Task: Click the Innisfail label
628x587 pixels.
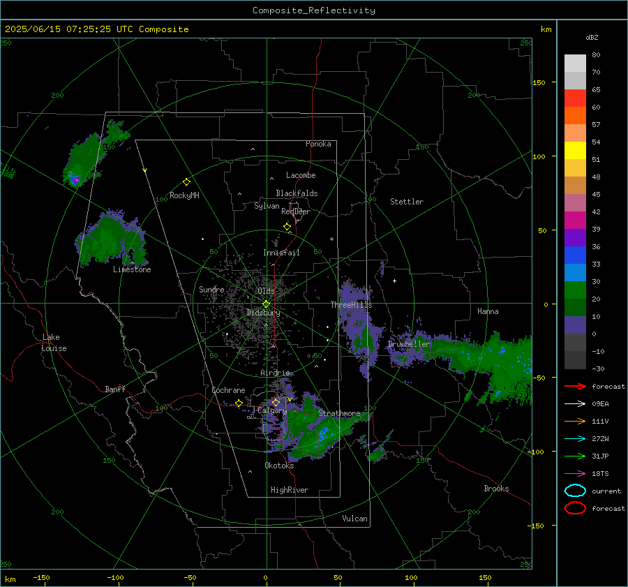Action: pyautogui.click(x=281, y=253)
